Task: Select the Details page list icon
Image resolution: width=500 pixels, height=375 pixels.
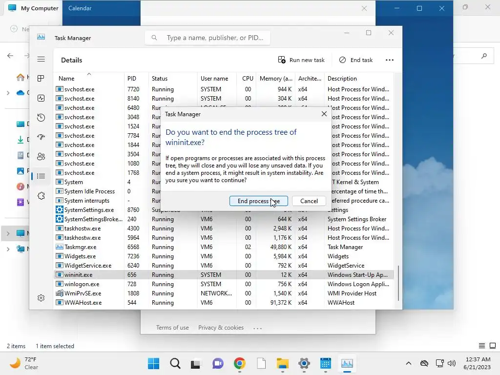Action: (x=41, y=176)
